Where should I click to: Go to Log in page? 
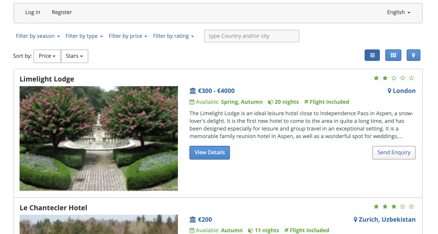[x=33, y=12]
